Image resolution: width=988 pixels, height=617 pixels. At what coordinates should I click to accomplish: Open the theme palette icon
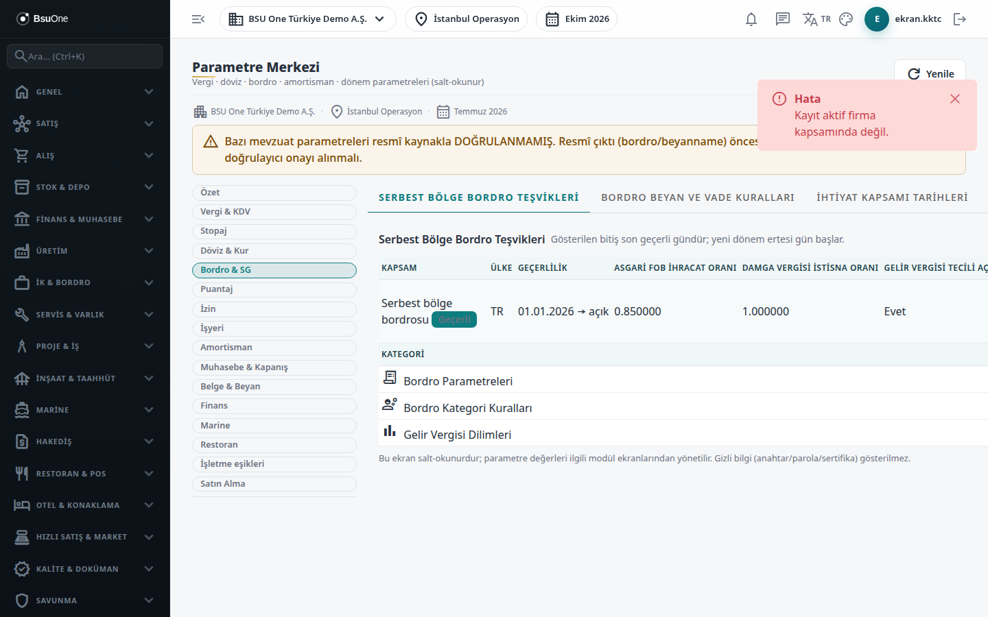click(x=846, y=19)
